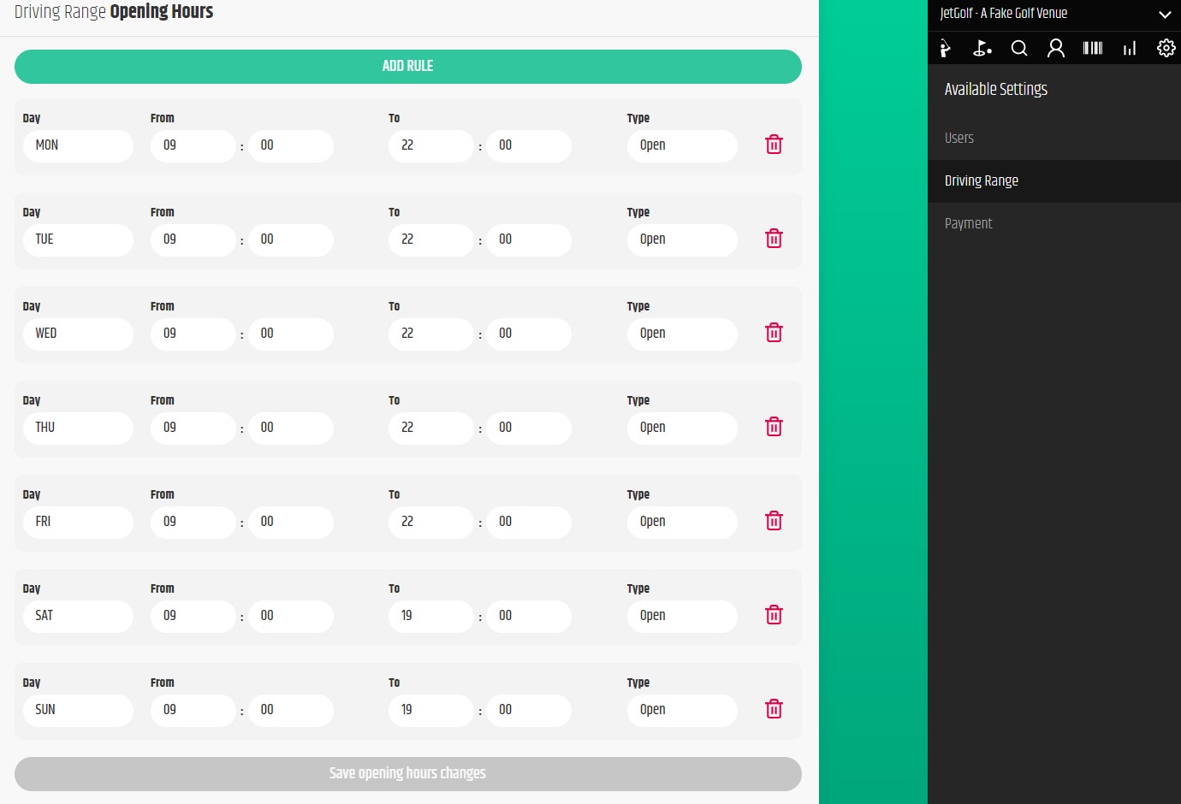Open the user profile icon
Viewport: 1181px width, 804px height.
(1056, 48)
